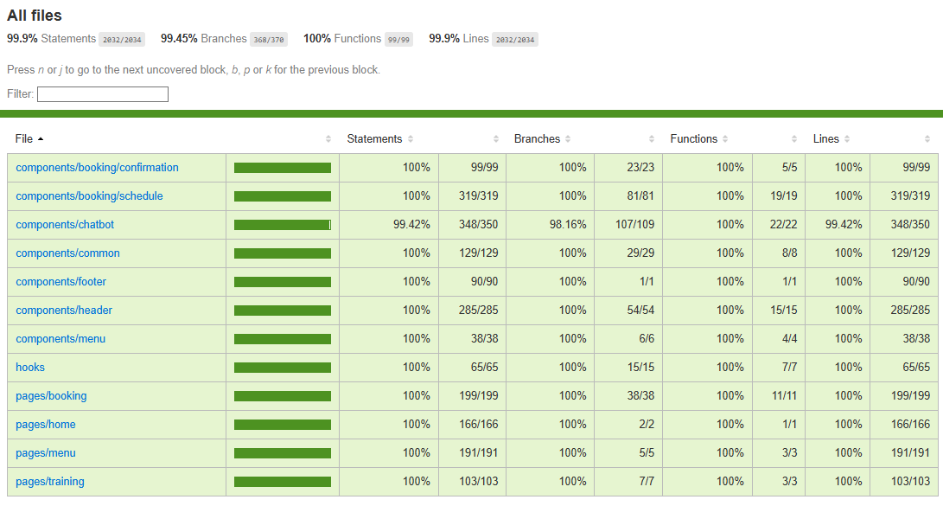Viewport: 943px width, 506px height.
Task: Click the pages/menu link
Action: click(x=46, y=453)
